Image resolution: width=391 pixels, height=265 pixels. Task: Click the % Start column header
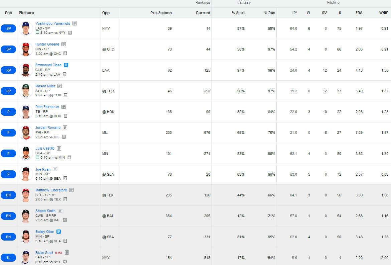(238, 13)
